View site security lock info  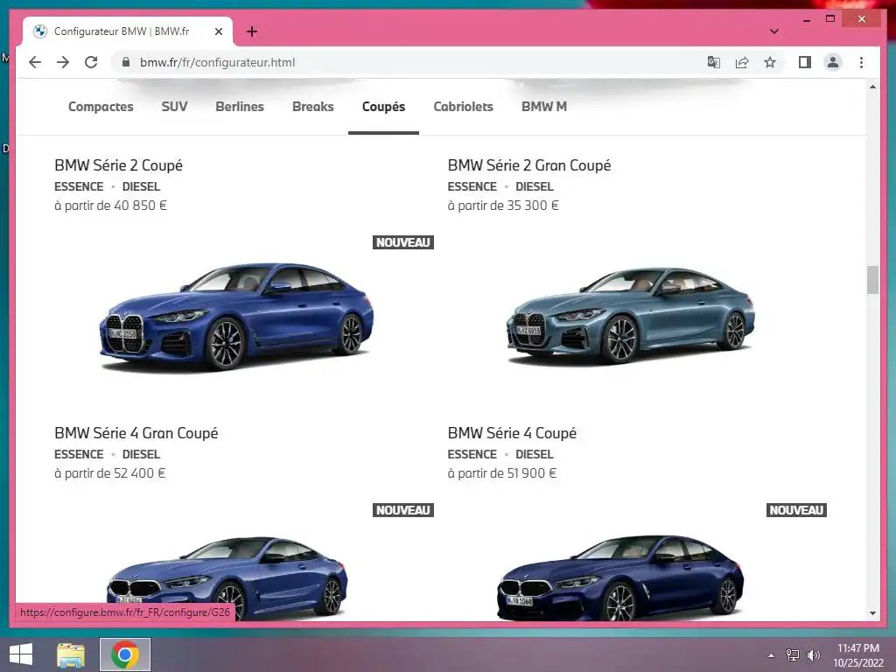[126, 62]
